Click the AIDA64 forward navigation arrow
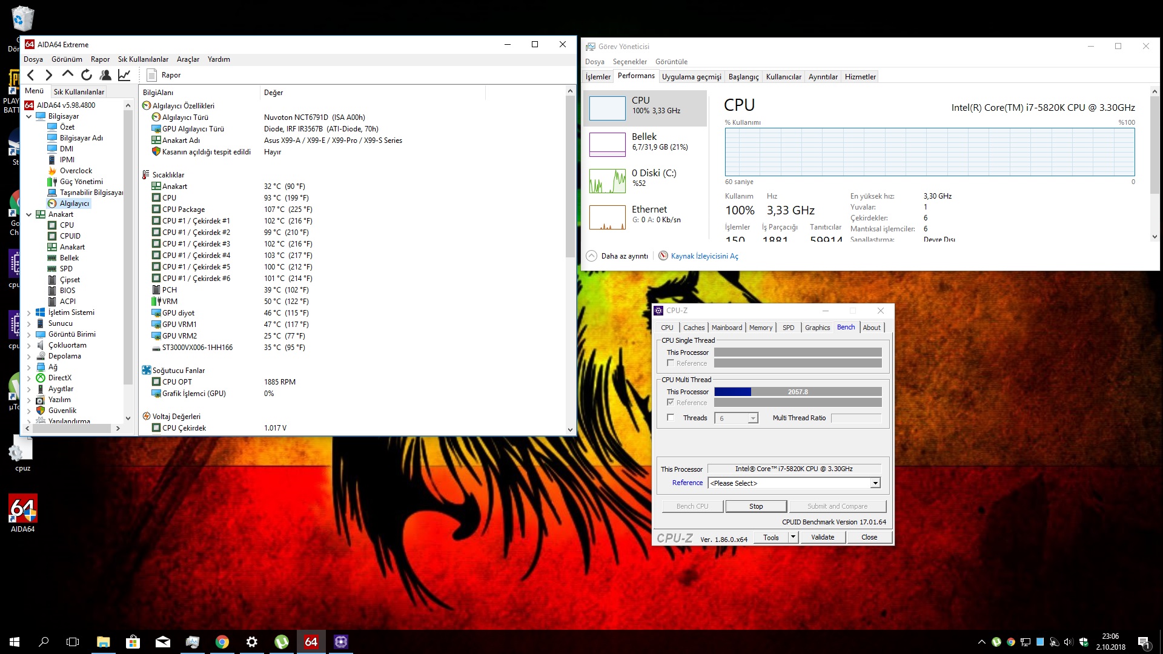 click(49, 75)
